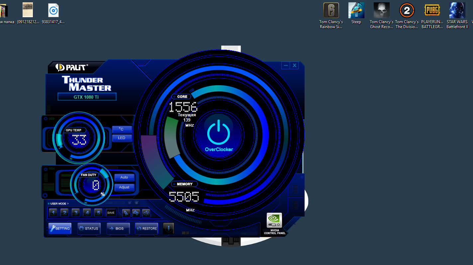Toggle the LED button
Viewport: 473px width, 265px height.
122,138
